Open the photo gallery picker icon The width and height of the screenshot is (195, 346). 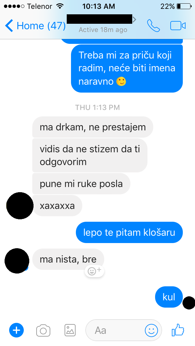70,330
